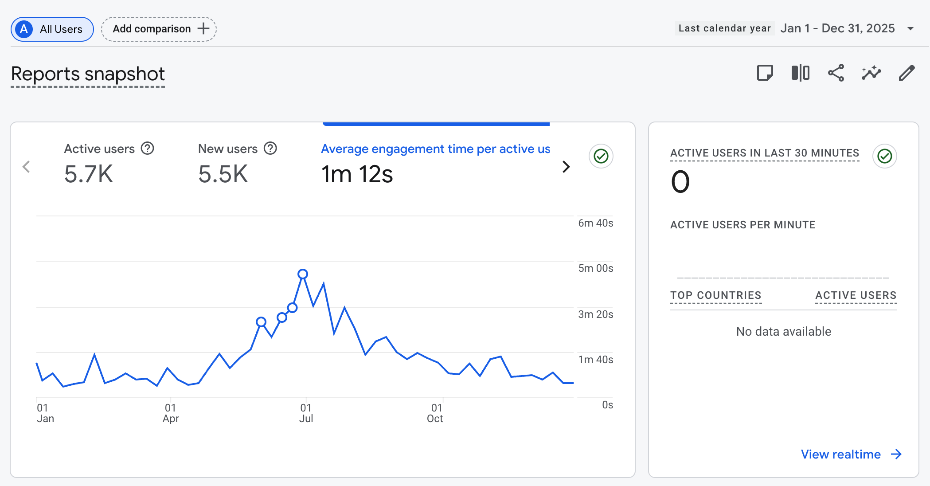
Task: Click main chart green check status
Action: pyautogui.click(x=601, y=156)
